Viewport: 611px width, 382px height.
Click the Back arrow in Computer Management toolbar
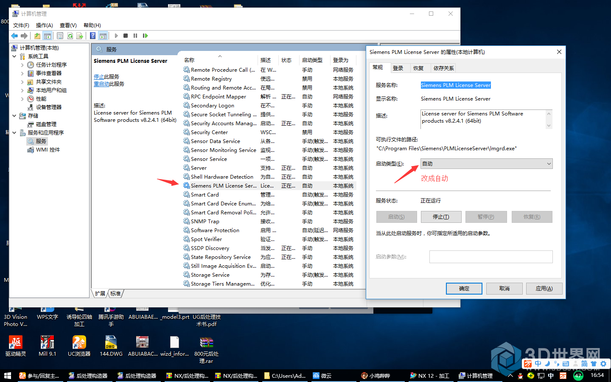(x=14, y=36)
